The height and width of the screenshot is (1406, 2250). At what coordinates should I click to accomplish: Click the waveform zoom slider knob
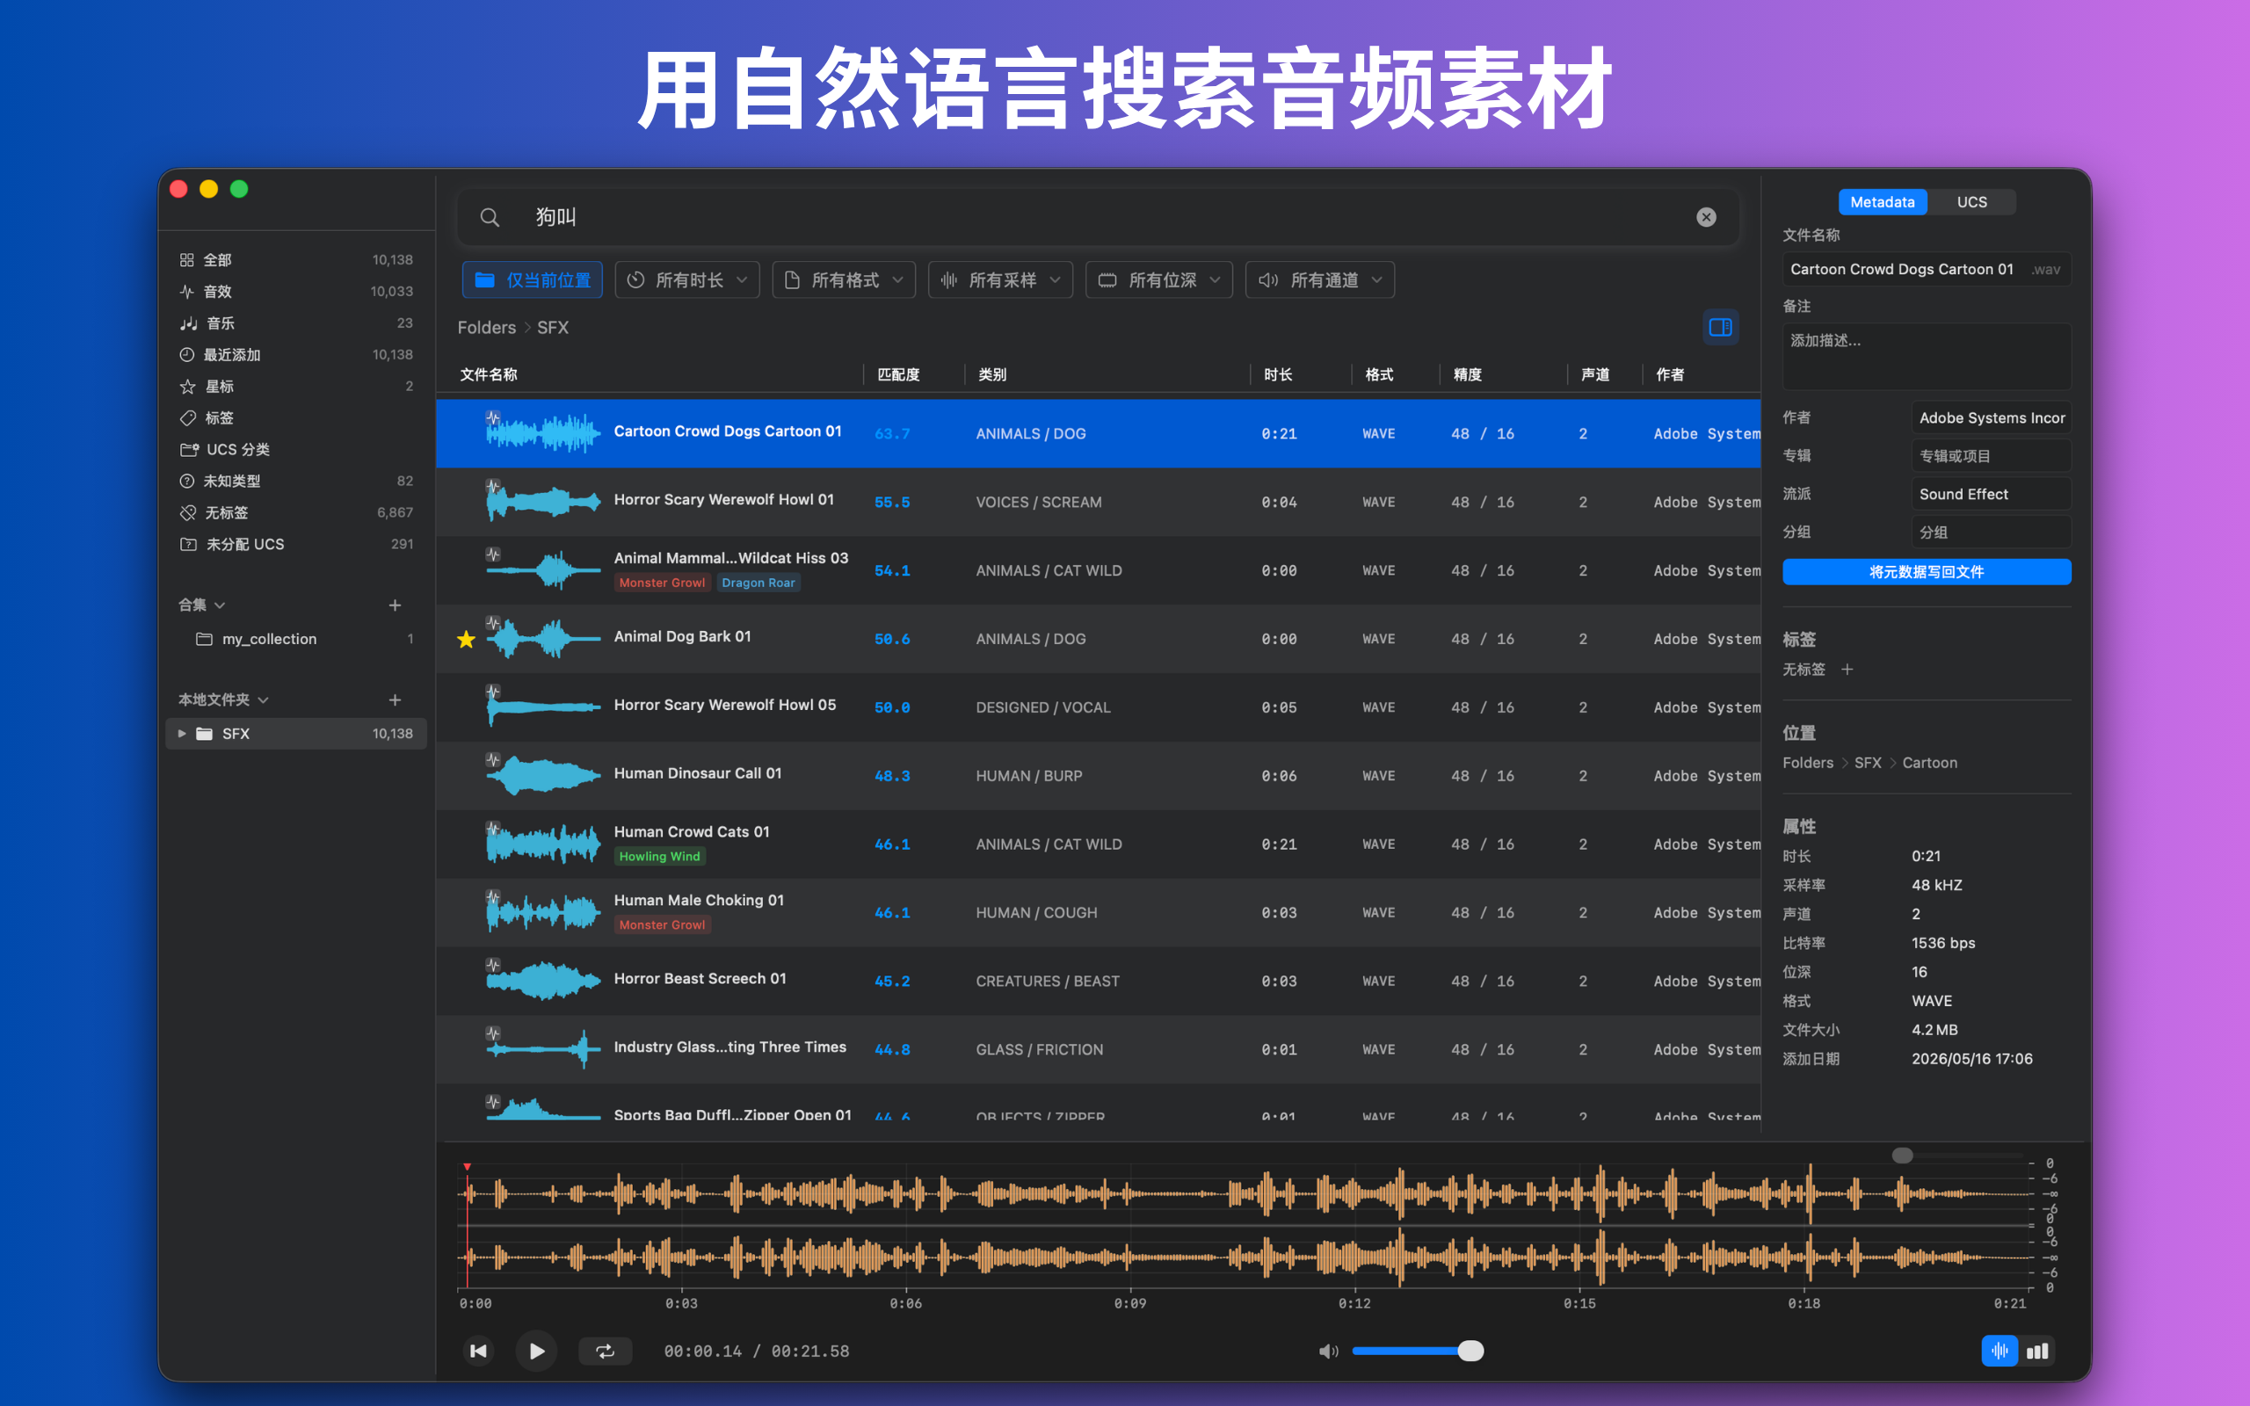click(x=1902, y=1156)
